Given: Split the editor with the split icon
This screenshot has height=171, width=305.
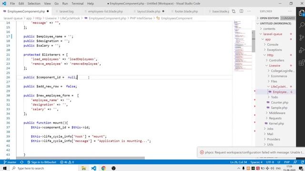Looking at the screenshot, I should pyautogui.click(x=241, y=11).
